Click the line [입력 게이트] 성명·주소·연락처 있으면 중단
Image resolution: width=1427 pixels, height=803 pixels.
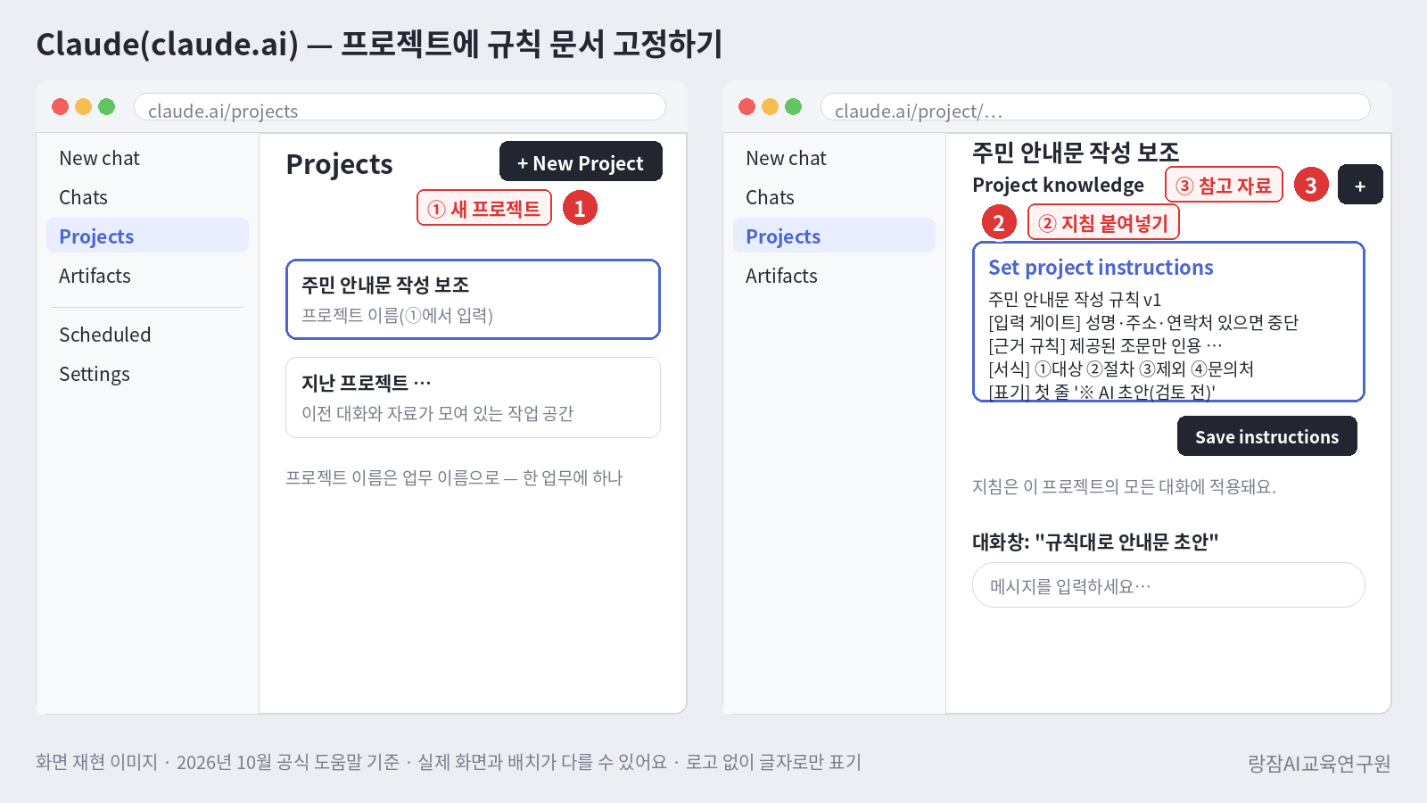click(x=1143, y=322)
